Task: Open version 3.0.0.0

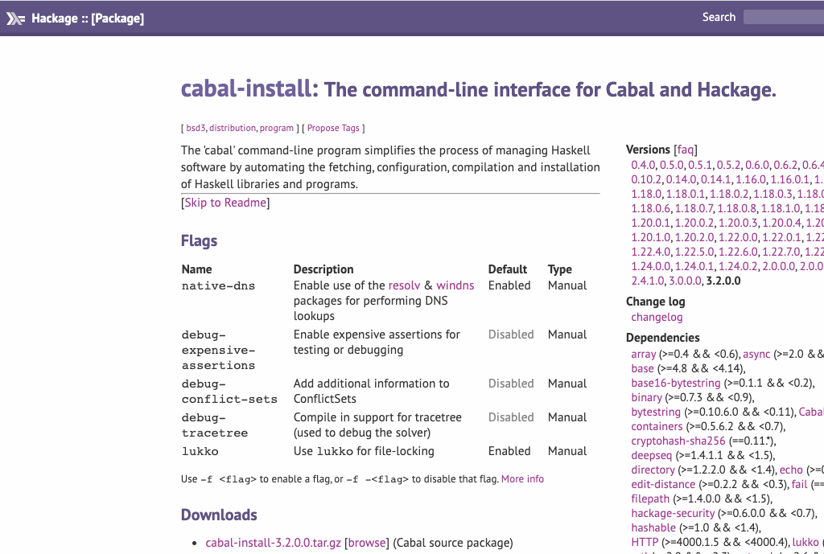Action: click(685, 281)
